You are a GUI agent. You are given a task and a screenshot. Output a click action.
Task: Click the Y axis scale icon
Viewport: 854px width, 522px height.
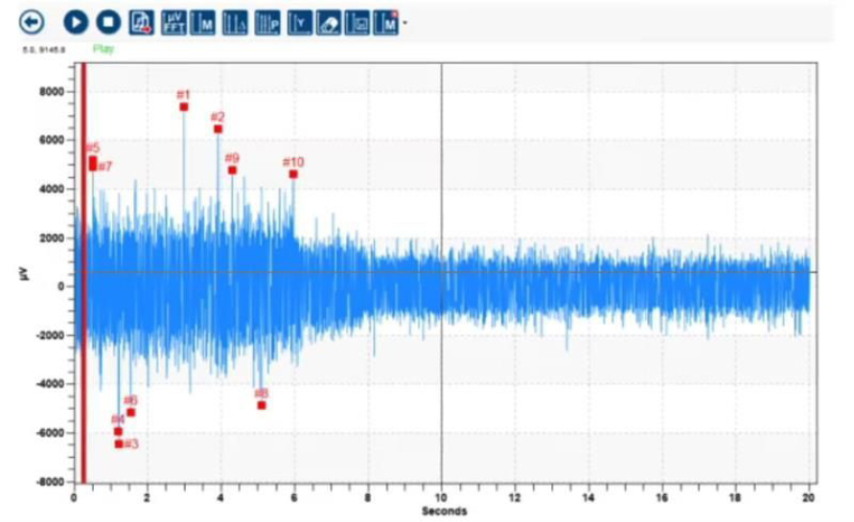[x=300, y=22]
